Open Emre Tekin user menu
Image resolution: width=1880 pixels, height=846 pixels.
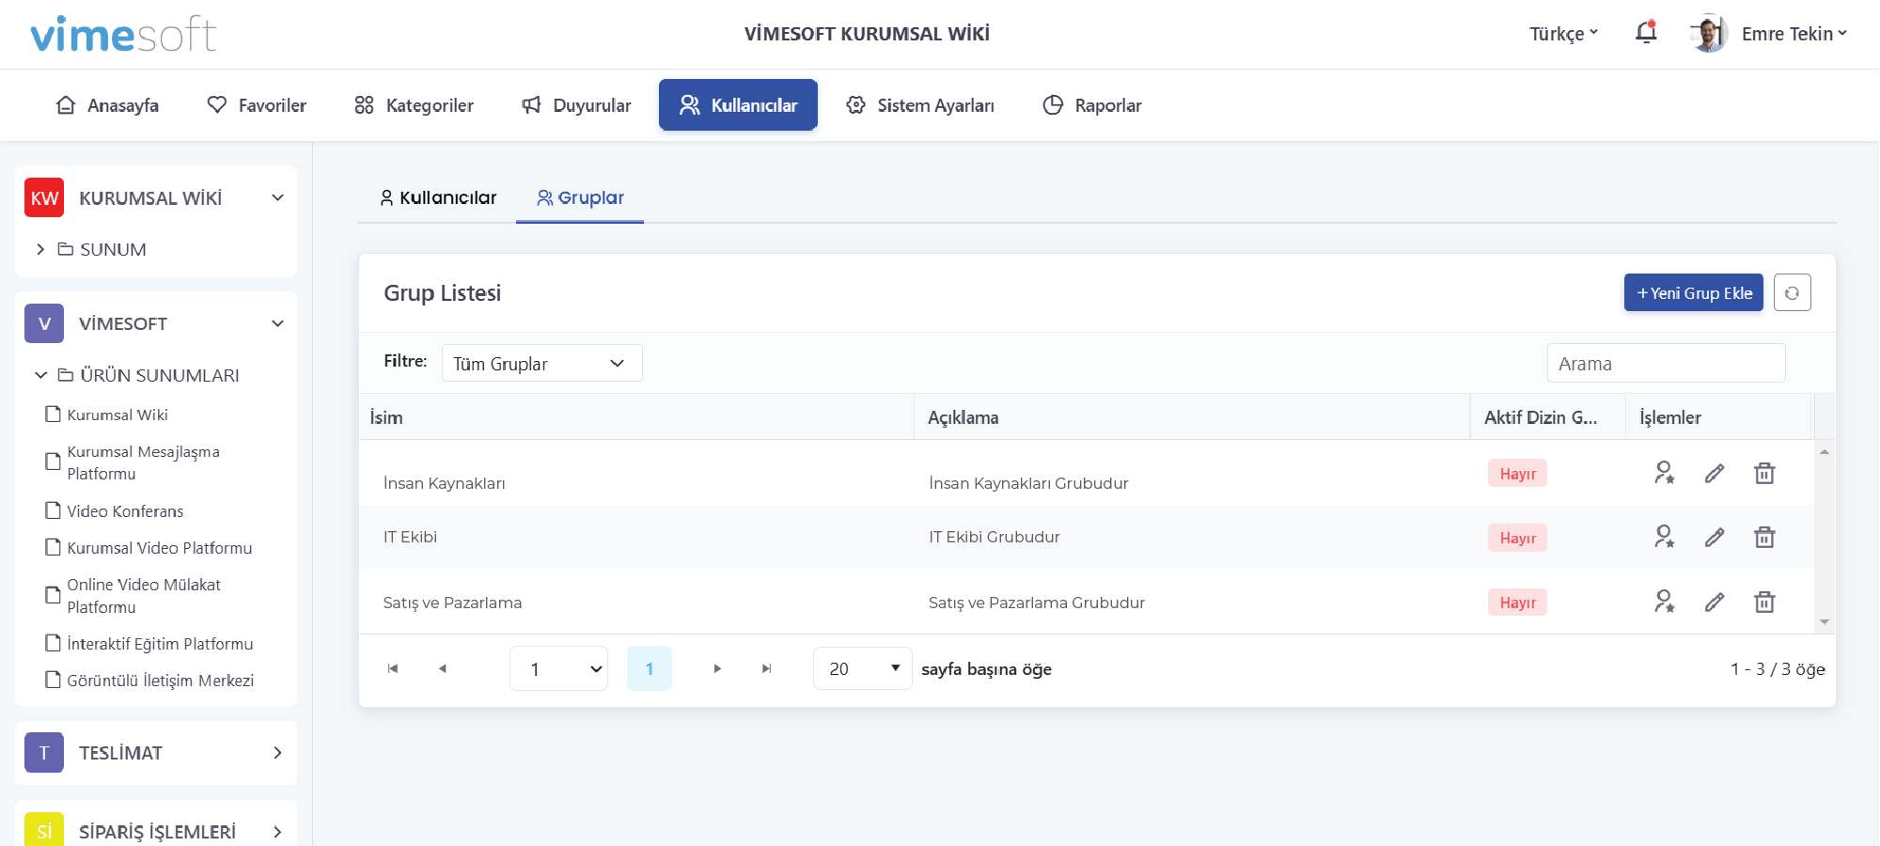click(1794, 34)
